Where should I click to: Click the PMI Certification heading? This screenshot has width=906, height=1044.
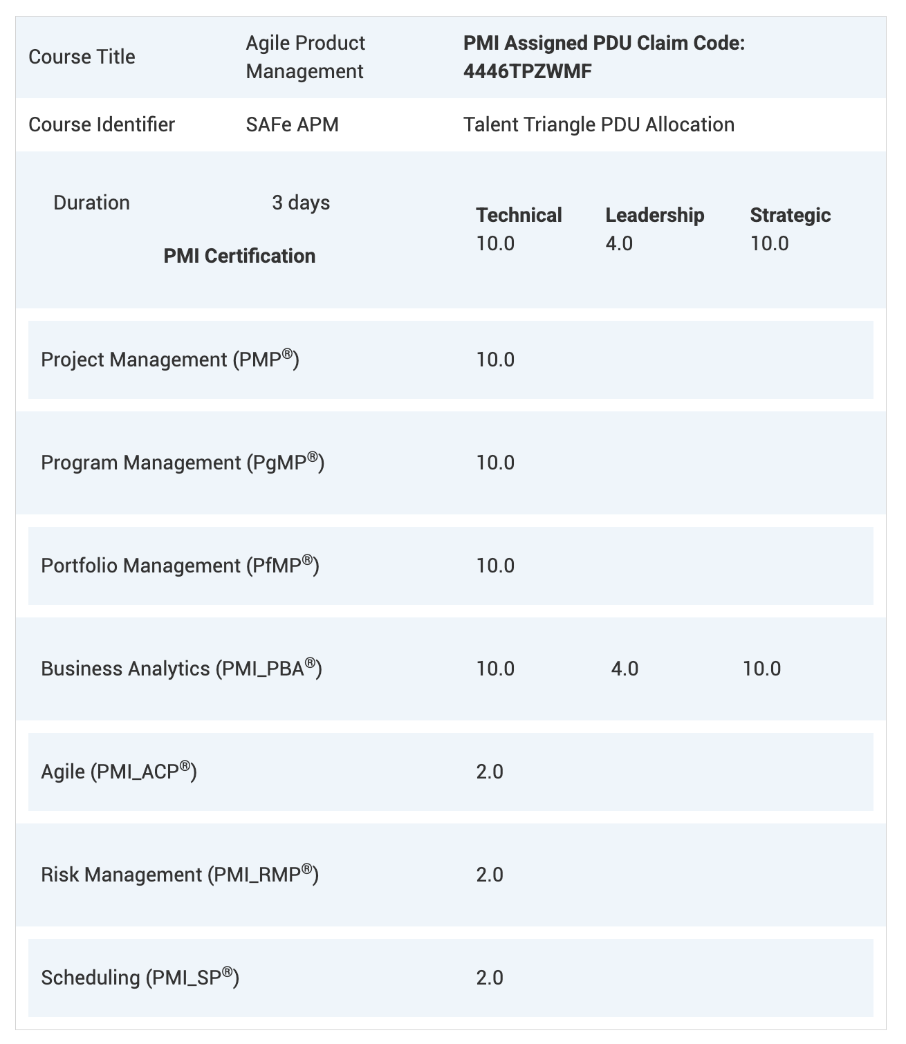(x=239, y=256)
